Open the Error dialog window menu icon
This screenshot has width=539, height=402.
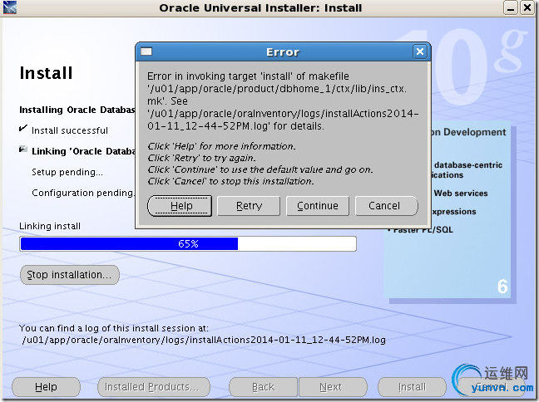[146, 51]
